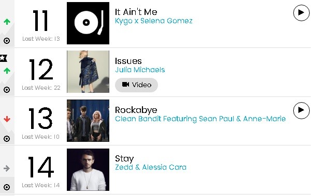
Task: Click the target circle icon for rank 12
Action: [7, 90]
